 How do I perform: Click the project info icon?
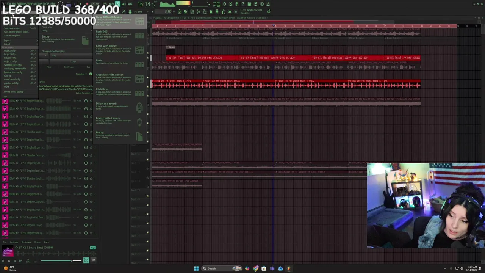tap(261, 4)
